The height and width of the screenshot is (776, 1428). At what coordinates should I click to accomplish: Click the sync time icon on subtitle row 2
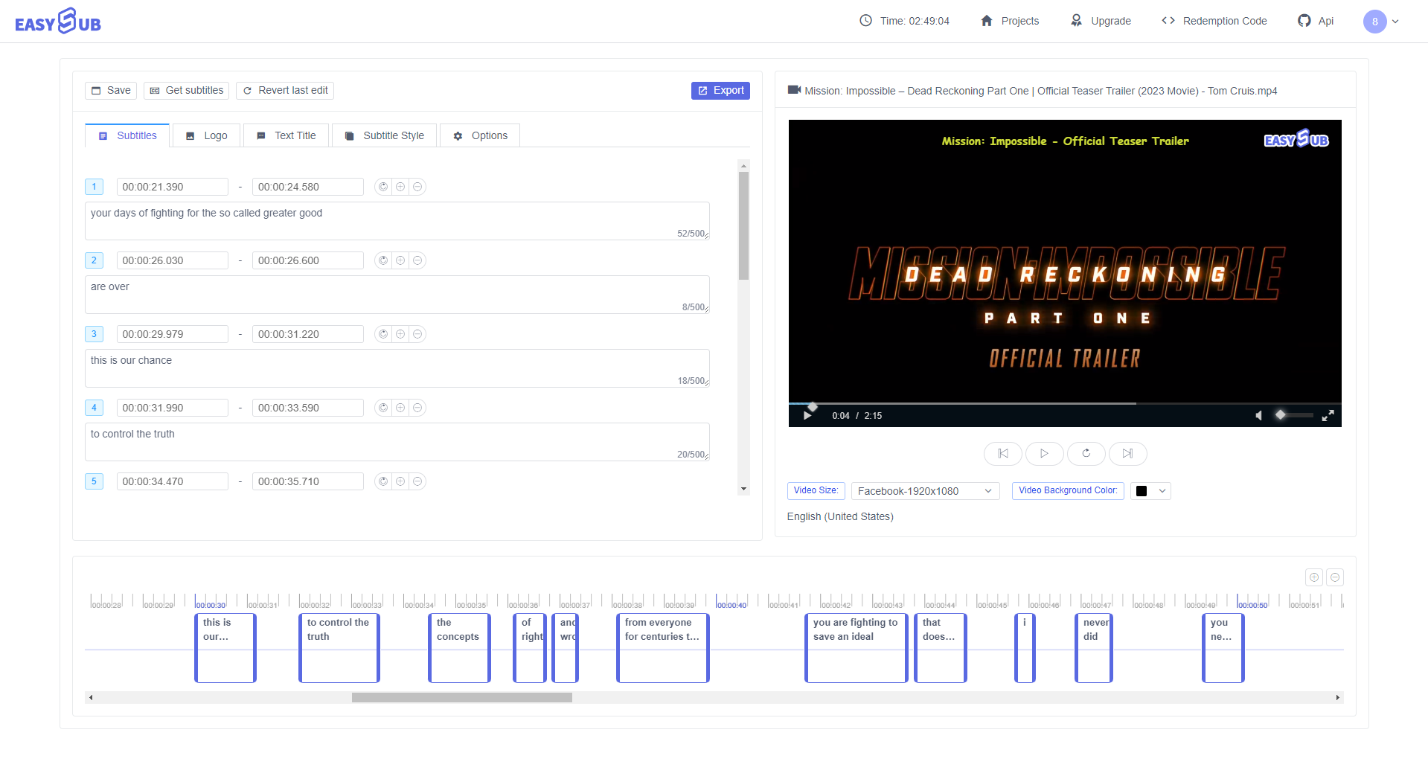coord(383,260)
